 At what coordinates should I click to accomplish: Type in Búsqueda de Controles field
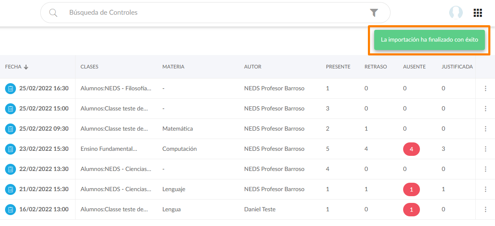[210, 13]
